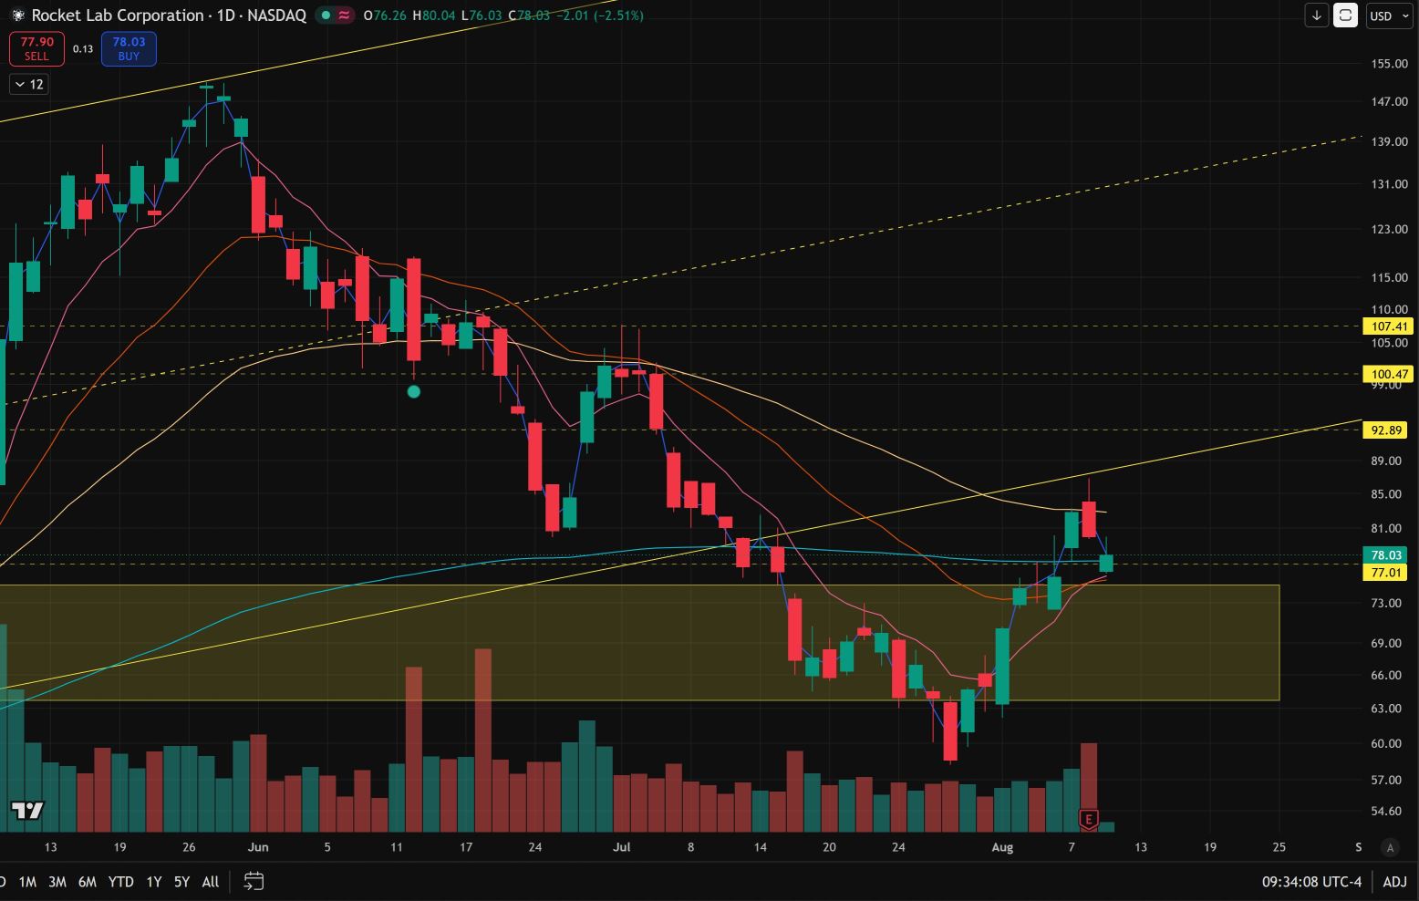Click the Jul label on the time axis
Image resolution: width=1419 pixels, height=901 pixels.
pos(621,847)
